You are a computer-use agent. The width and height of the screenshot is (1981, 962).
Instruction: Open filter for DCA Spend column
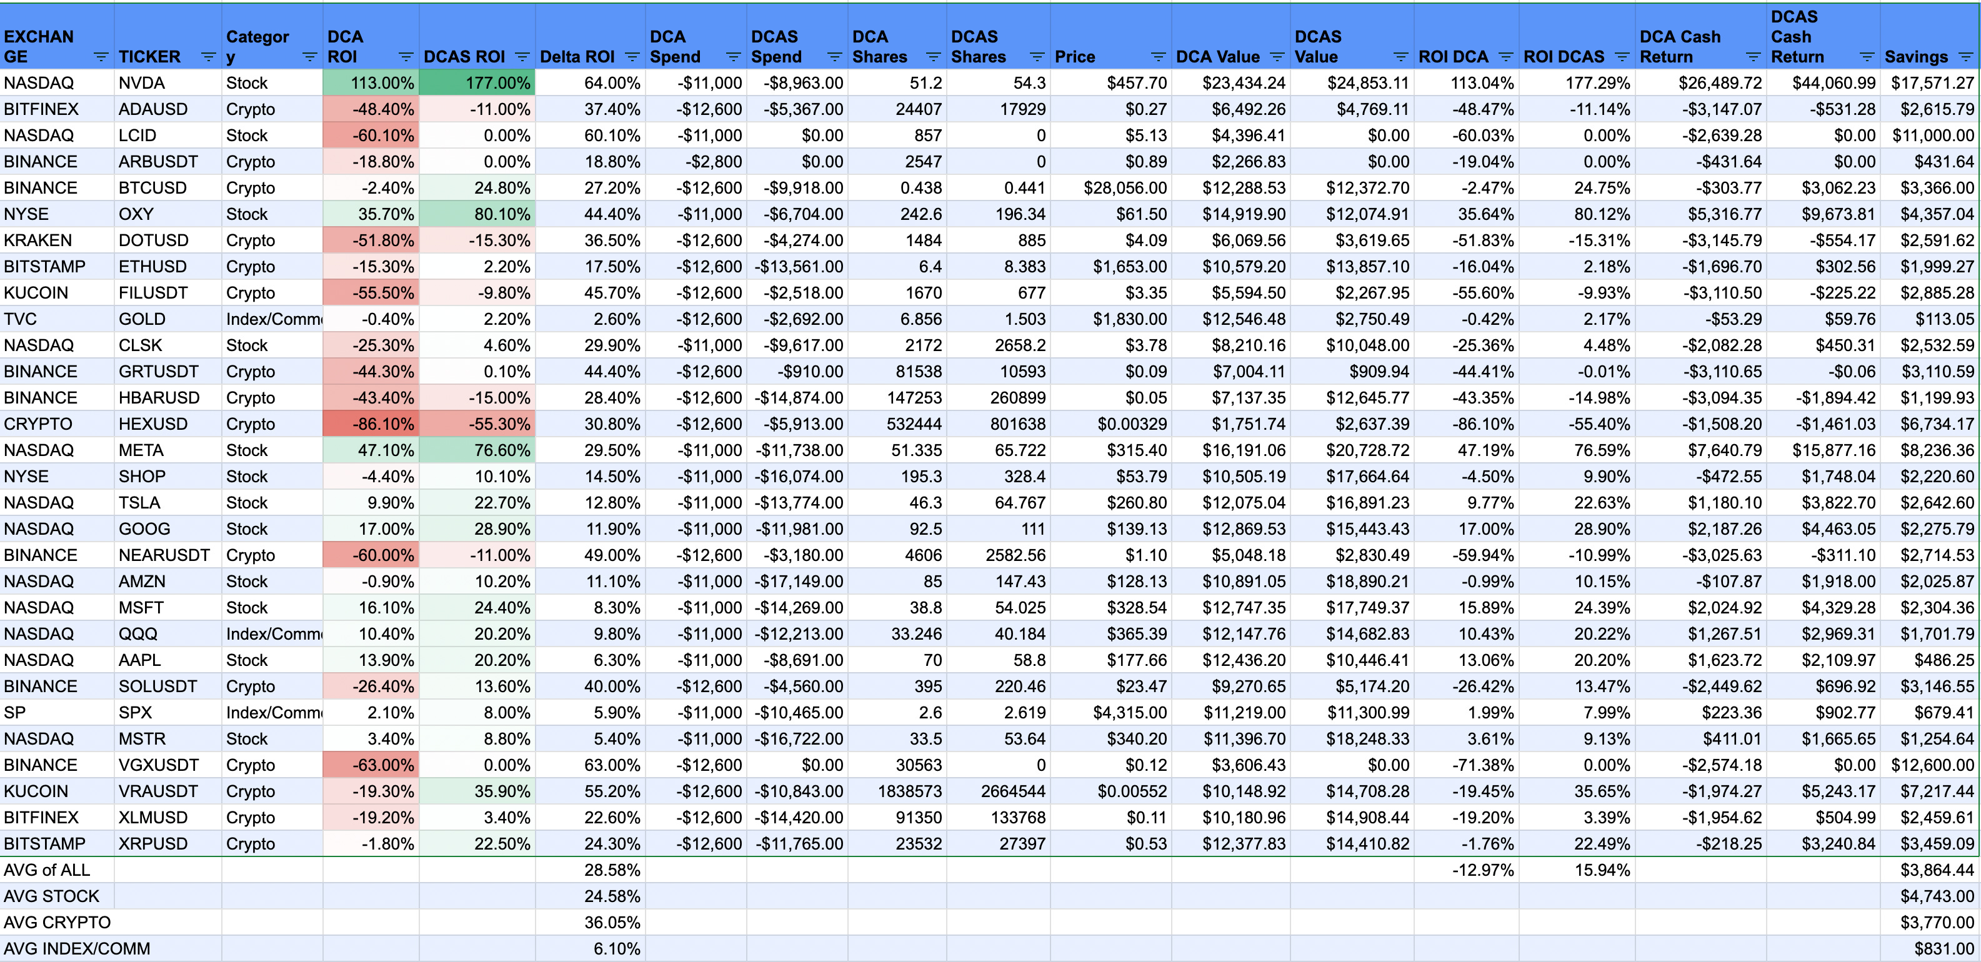tap(734, 57)
